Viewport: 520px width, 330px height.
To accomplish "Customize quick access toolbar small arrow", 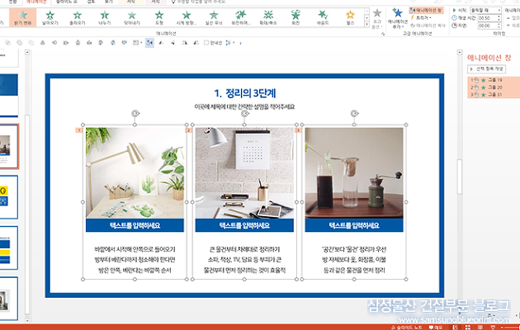I will pos(240,43).
